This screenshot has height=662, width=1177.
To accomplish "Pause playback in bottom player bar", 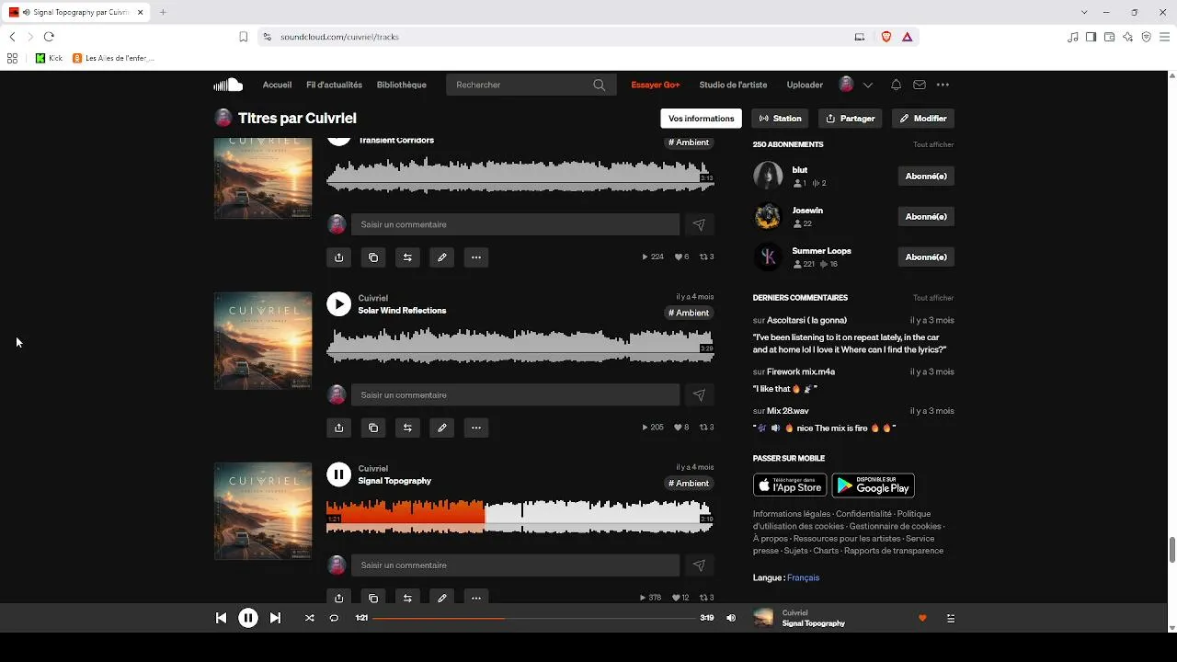I will [248, 618].
